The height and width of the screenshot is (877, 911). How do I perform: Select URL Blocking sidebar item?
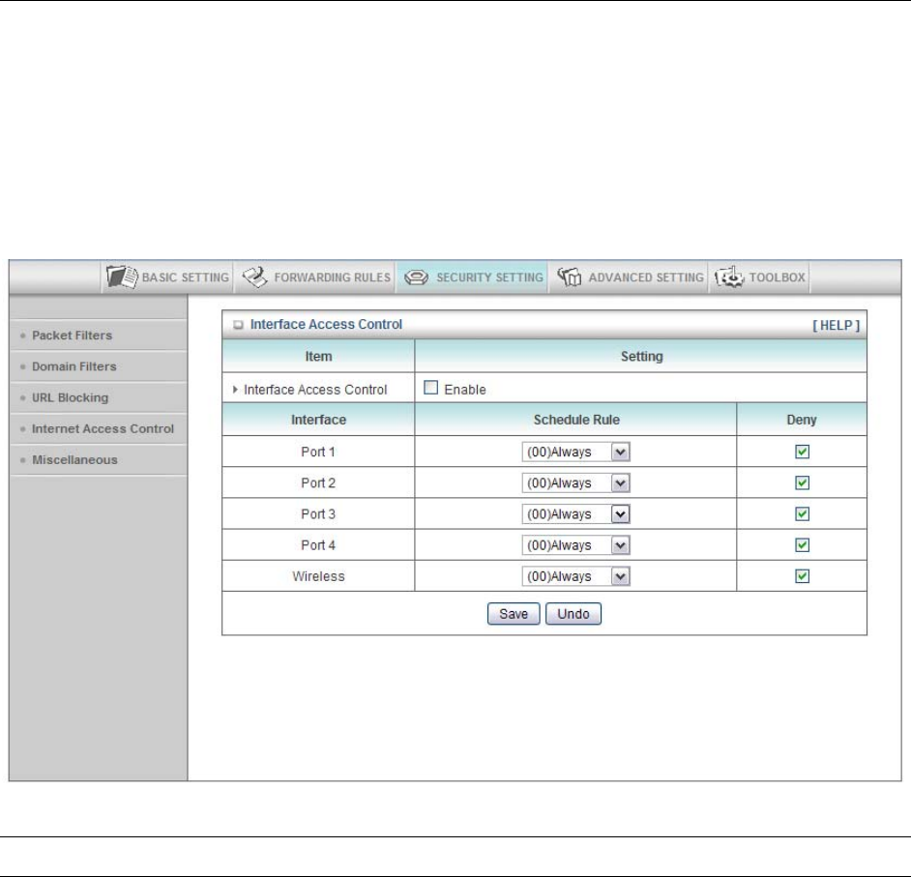tap(70, 397)
